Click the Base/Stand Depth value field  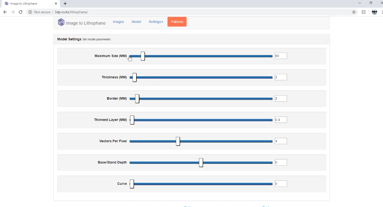(x=281, y=162)
